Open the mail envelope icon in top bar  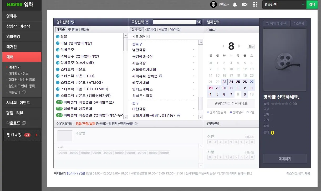[245, 4]
